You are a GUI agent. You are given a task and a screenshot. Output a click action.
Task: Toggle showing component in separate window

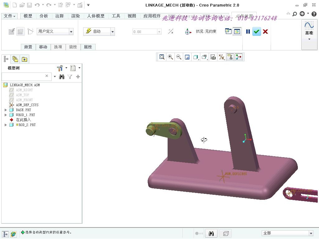(228, 31)
